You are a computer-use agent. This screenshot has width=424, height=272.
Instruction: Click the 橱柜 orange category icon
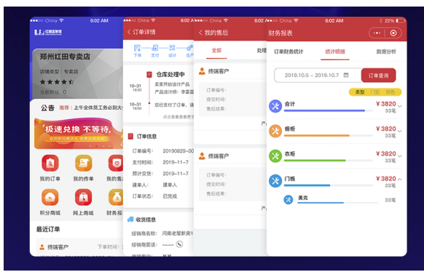pyautogui.click(x=275, y=131)
